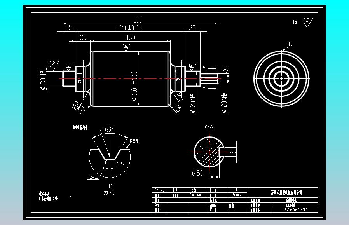Select the company name in title block

tap(286, 192)
